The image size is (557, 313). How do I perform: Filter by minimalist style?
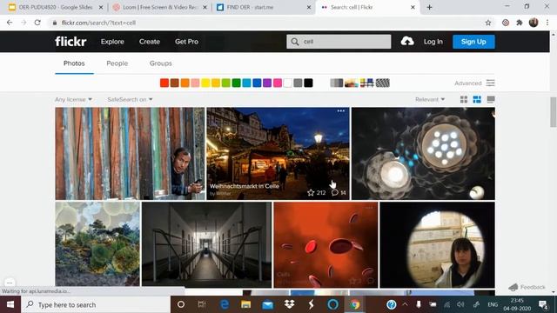pyautogui.click(x=367, y=83)
